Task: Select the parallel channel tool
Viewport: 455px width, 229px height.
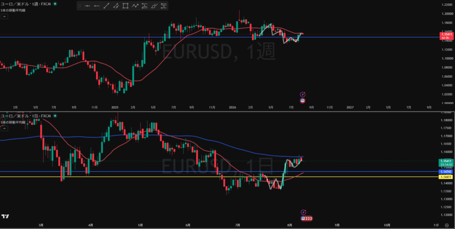Action: coord(116,5)
